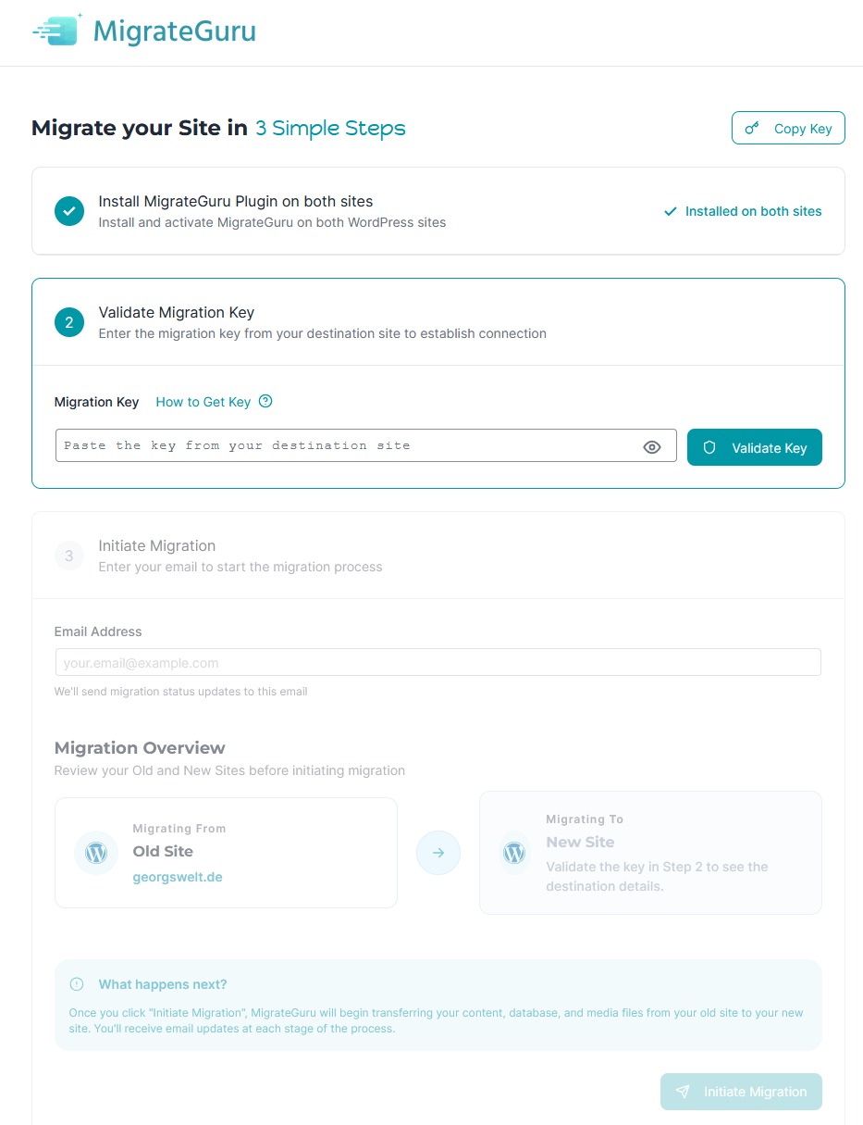
Task: Open the How to Get Key link
Action: (x=203, y=402)
